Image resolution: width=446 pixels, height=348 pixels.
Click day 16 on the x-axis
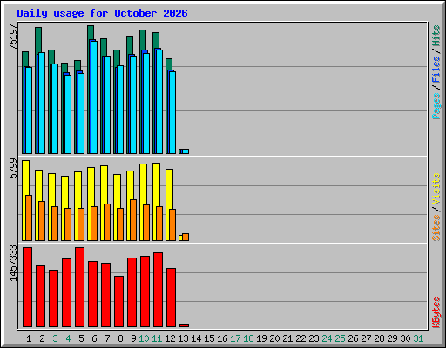222,338
